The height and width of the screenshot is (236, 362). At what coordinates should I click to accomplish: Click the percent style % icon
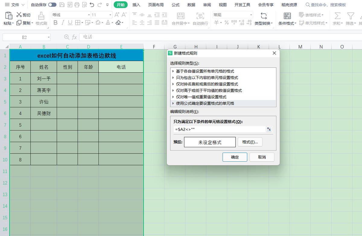[x=226, y=22]
